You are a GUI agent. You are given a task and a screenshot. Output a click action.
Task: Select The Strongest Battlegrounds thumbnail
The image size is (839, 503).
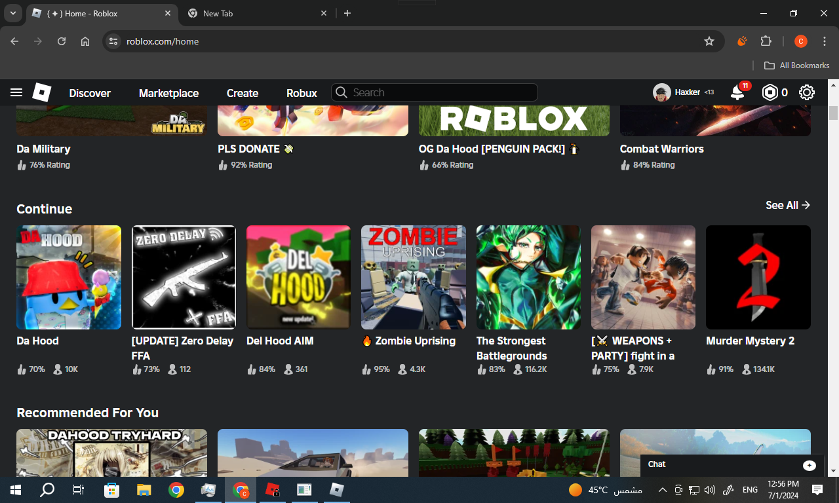coord(528,277)
